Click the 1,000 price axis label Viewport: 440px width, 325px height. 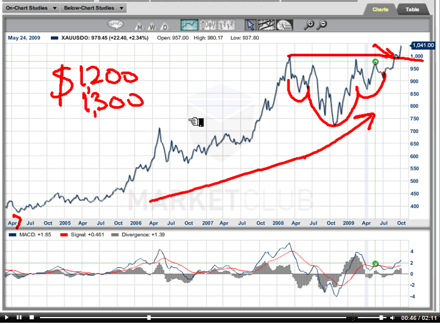(x=417, y=57)
